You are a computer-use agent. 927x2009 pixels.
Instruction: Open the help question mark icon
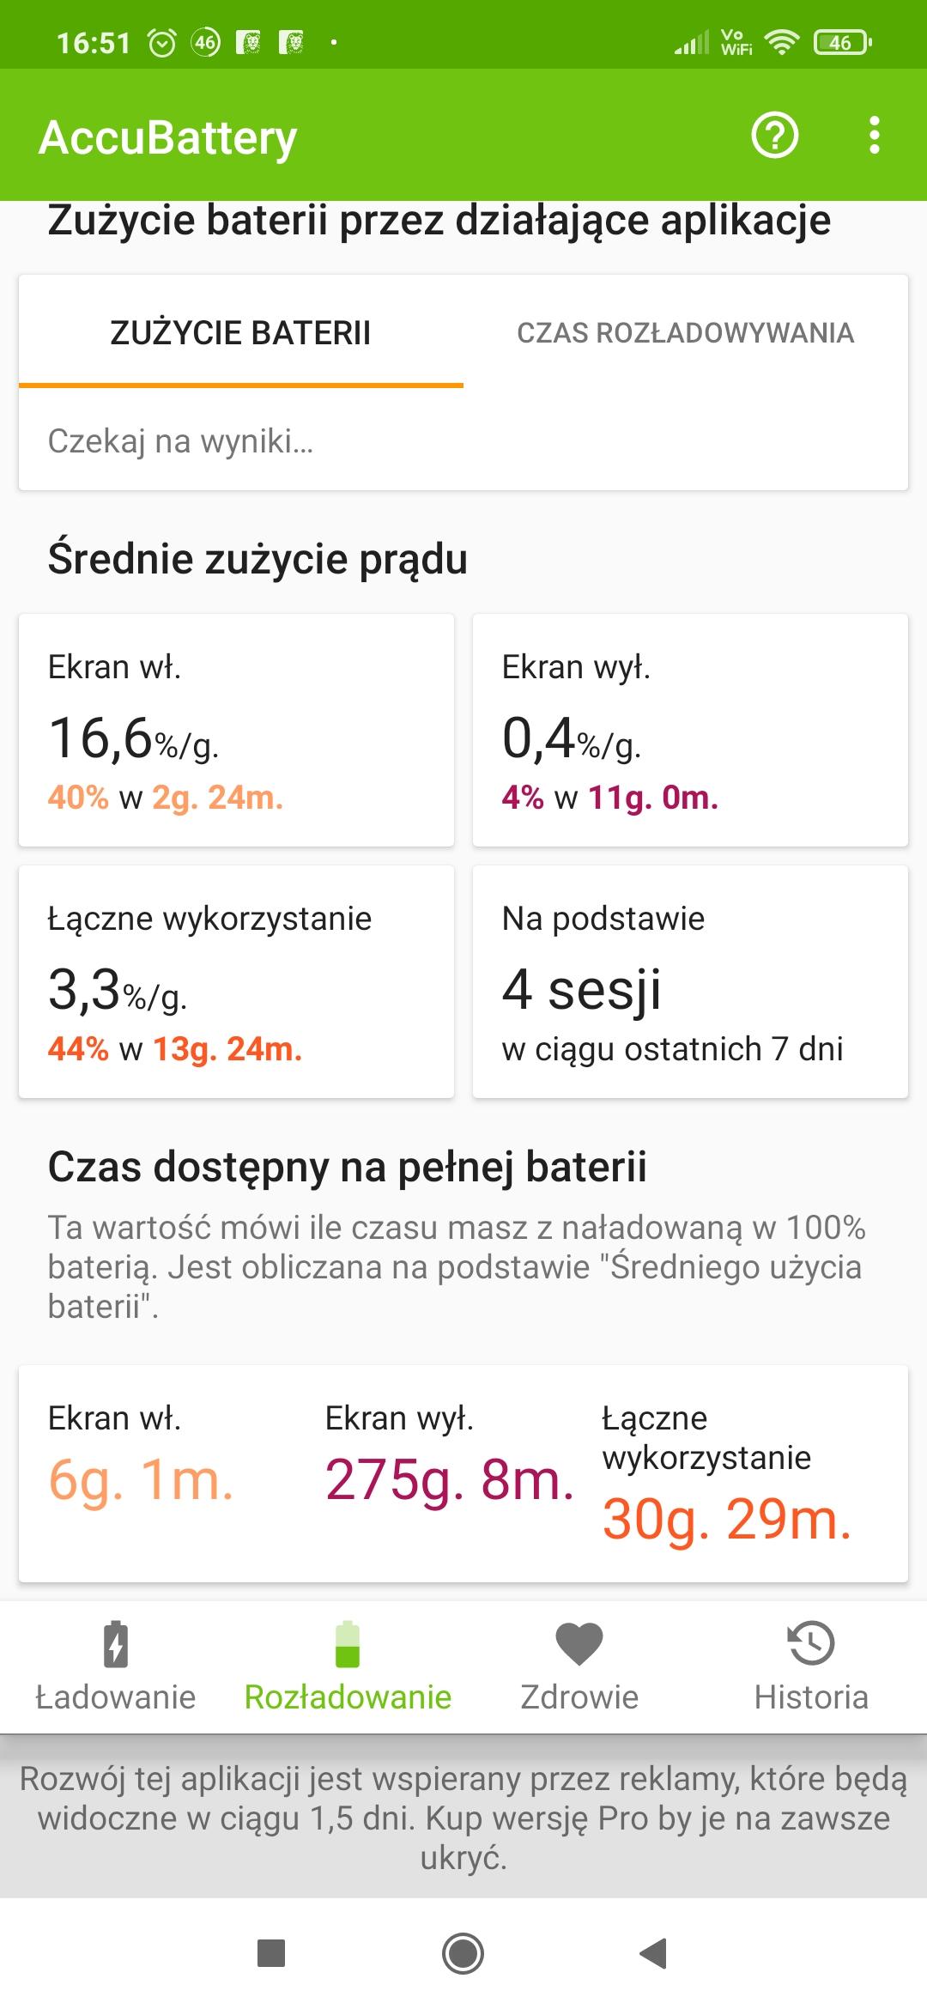click(774, 136)
